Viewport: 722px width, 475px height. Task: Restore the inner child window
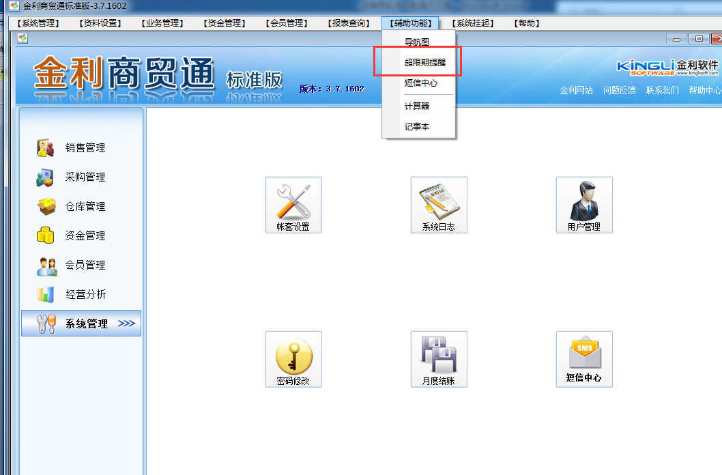click(699, 39)
